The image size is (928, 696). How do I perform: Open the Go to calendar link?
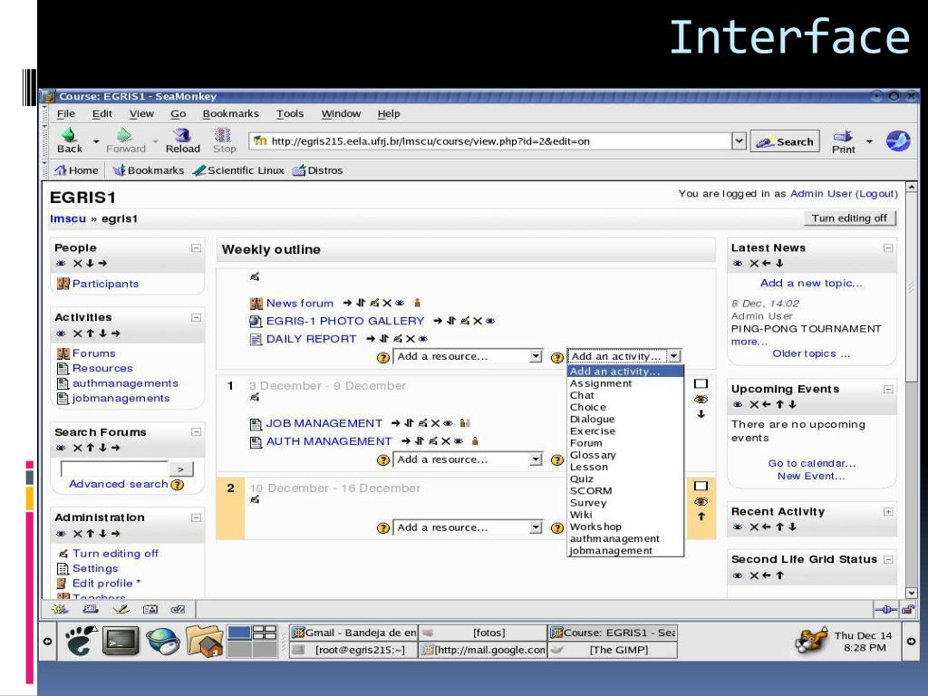coord(811,463)
